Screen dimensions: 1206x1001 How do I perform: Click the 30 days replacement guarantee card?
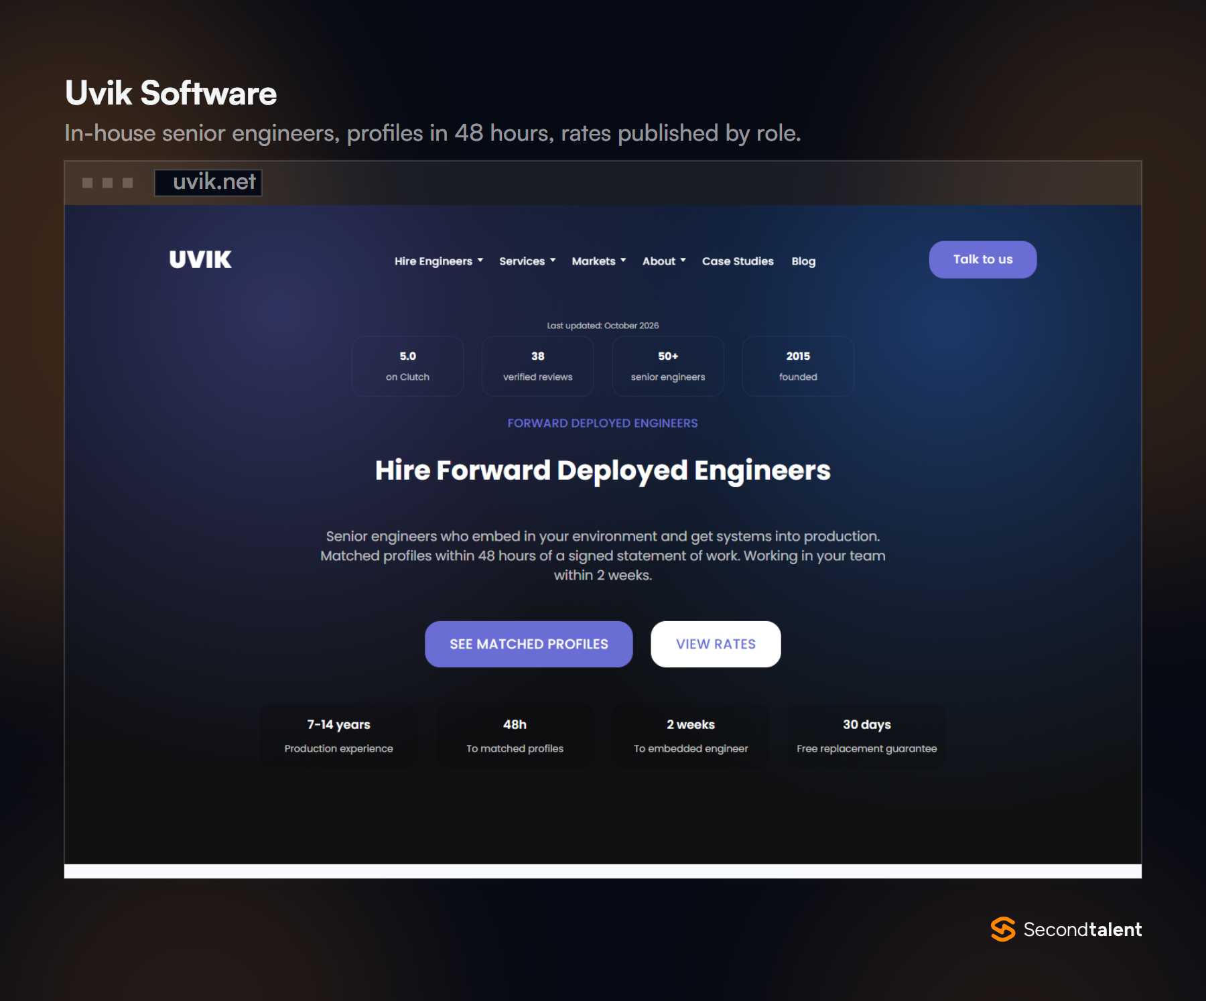coord(866,735)
